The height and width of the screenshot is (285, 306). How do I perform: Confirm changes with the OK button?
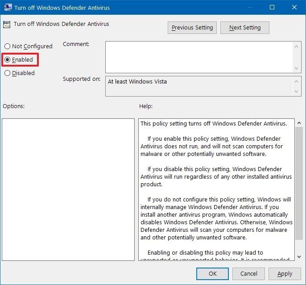(x=213, y=274)
